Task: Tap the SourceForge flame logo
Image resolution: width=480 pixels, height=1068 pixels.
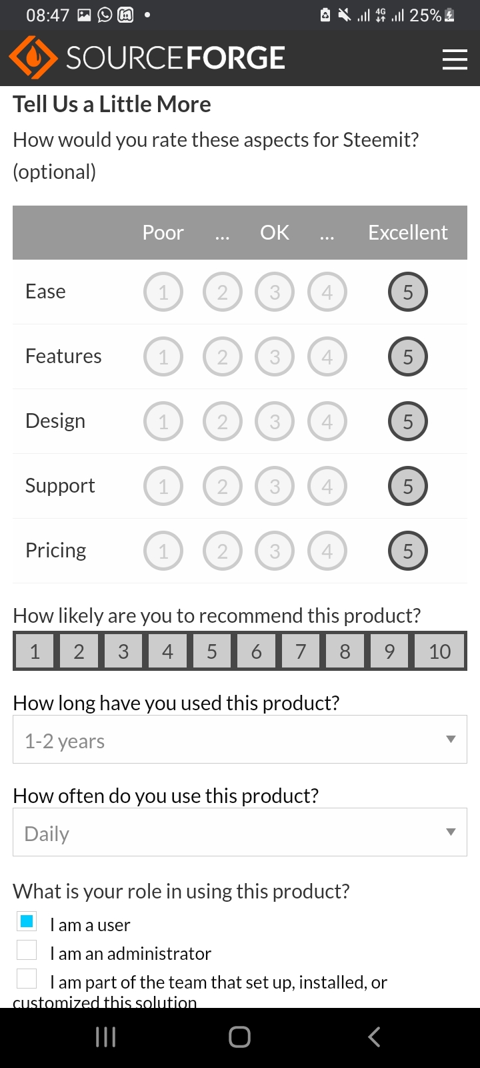Action: click(x=33, y=58)
